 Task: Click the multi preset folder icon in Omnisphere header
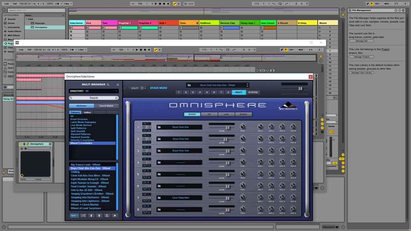click(189, 85)
